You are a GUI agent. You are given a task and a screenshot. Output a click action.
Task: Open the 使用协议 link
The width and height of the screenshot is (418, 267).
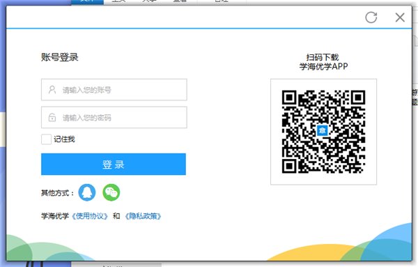tap(90, 216)
